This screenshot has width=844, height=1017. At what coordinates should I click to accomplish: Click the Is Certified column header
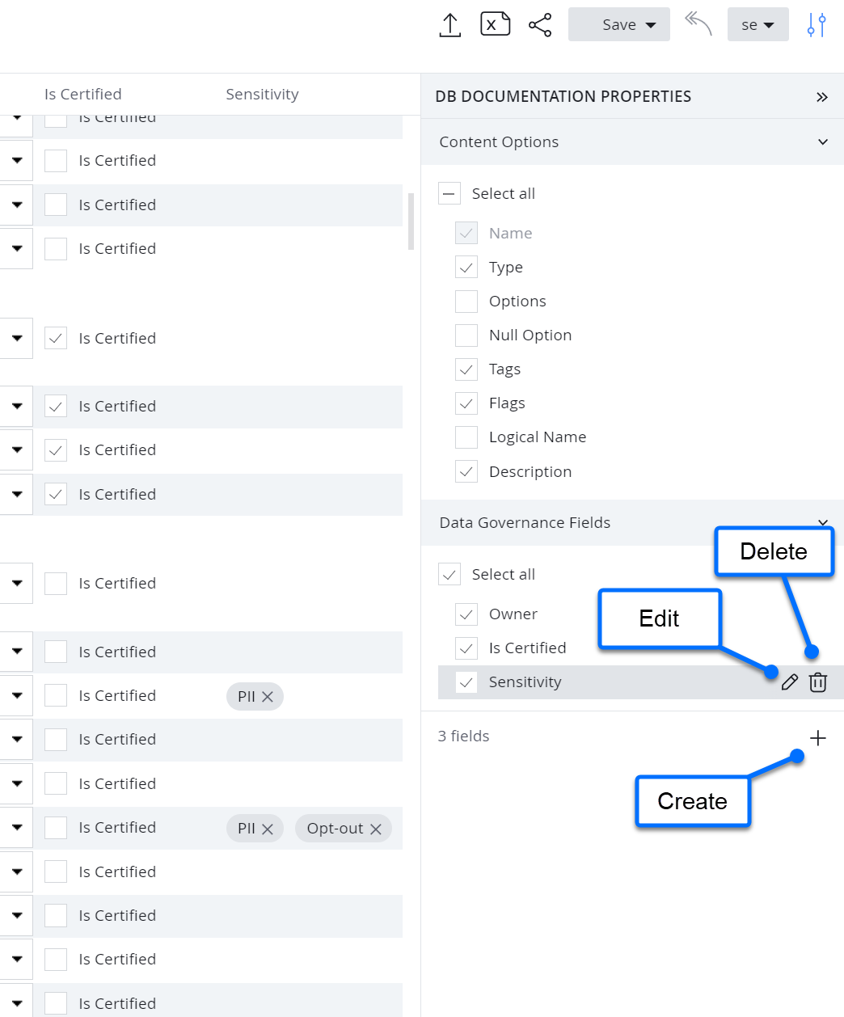[82, 94]
